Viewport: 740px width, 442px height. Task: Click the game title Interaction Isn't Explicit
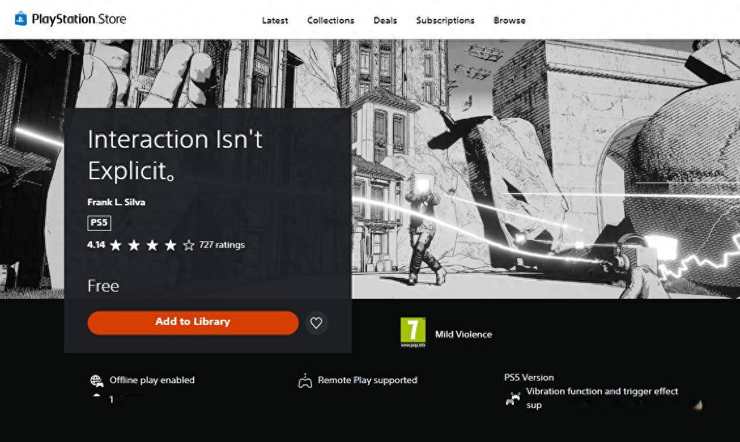click(175, 154)
